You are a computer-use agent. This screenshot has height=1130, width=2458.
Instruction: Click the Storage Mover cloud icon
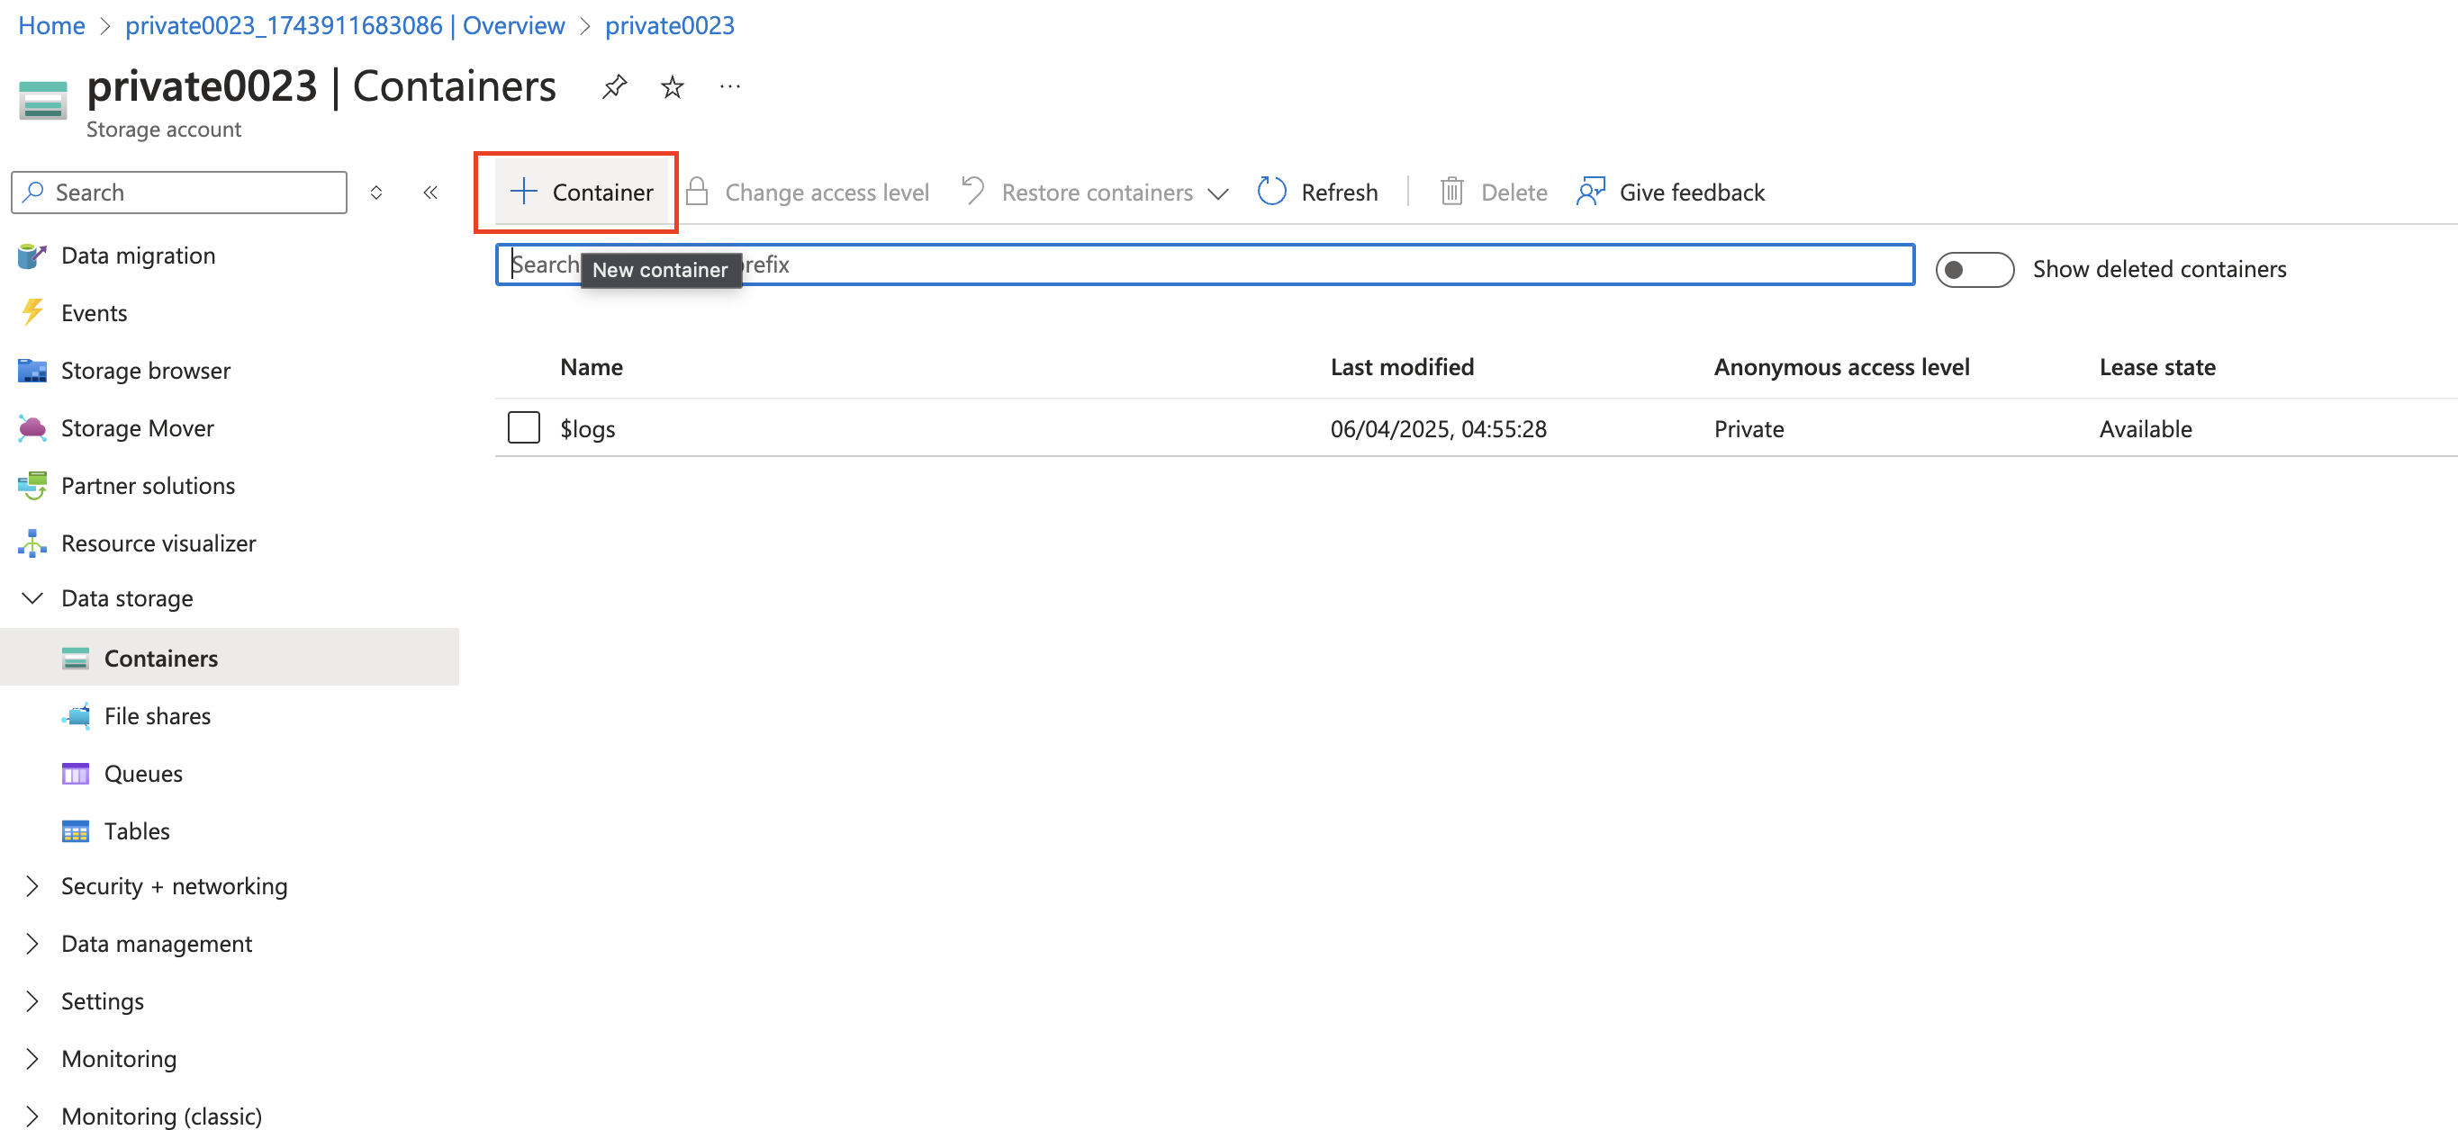tap(32, 428)
